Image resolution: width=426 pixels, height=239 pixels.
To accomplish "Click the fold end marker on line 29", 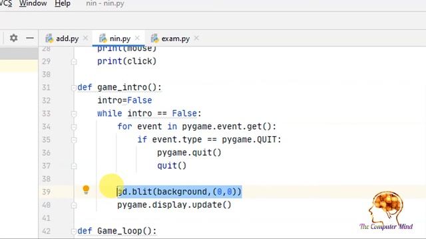I will 74,62.
